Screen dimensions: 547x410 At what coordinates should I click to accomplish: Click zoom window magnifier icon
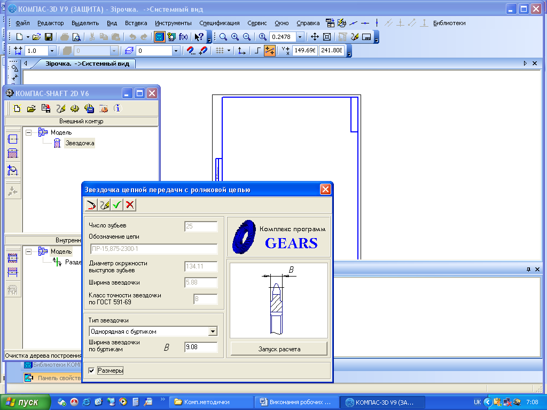point(223,37)
